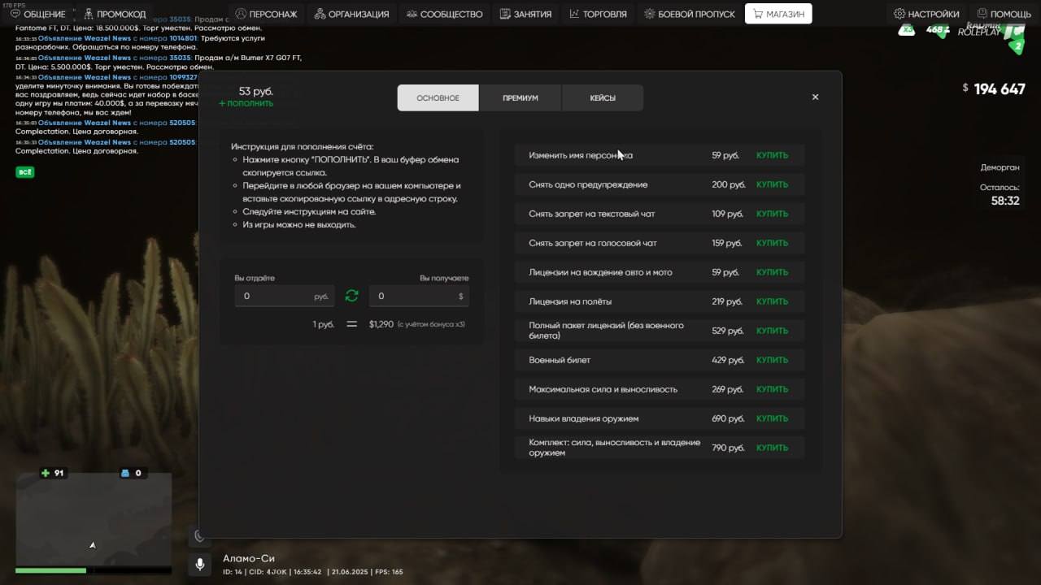Open the ТОРГОВЛЯ menu
The width and height of the screenshot is (1041, 585).
click(x=598, y=14)
